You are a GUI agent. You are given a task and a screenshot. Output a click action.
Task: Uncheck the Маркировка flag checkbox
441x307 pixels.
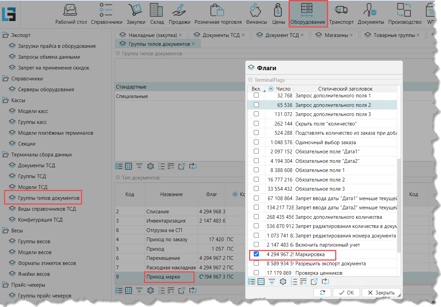coord(256,254)
